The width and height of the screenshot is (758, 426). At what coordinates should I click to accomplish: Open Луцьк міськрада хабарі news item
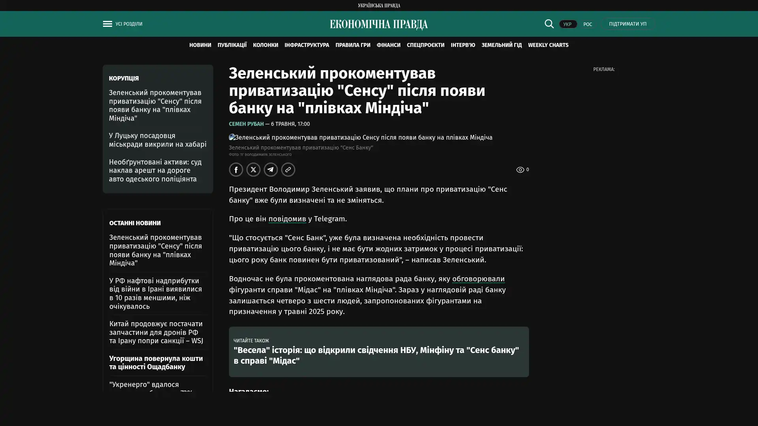tap(158, 140)
